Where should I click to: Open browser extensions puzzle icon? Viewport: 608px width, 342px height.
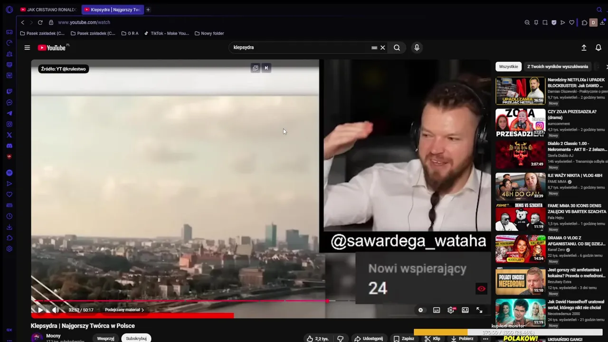point(584,22)
